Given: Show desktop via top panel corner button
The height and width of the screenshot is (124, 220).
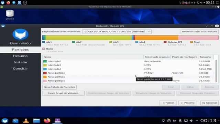Looking at the screenshot, I should pyautogui.click(x=218, y=3).
